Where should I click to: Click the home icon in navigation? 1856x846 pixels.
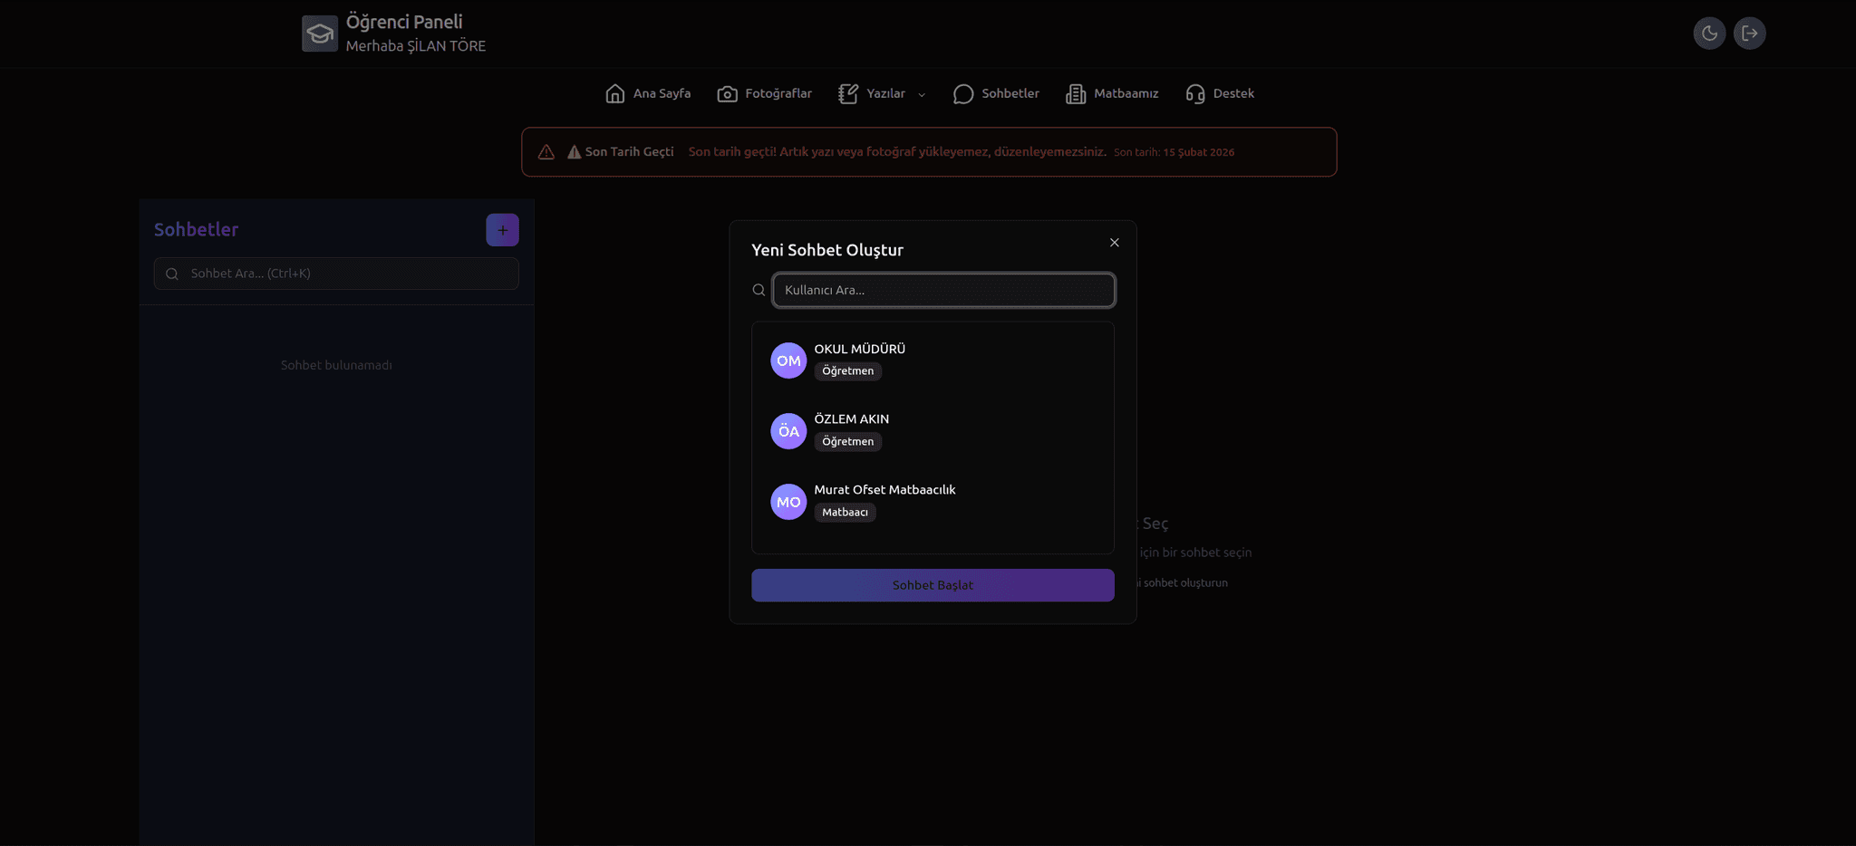[x=614, y=93]
